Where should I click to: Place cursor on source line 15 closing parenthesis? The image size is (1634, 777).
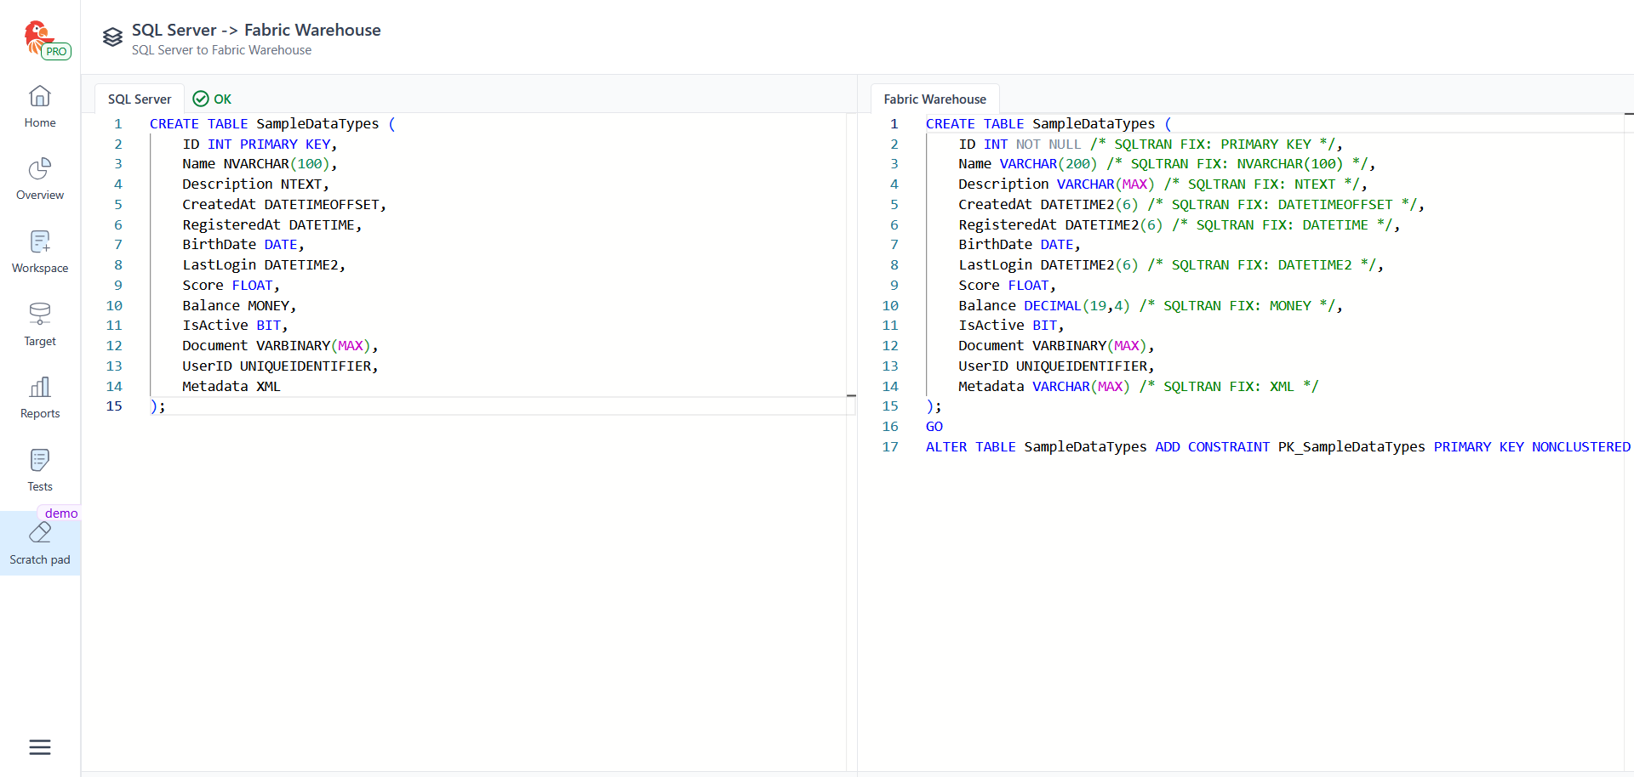tap(154, 406)
